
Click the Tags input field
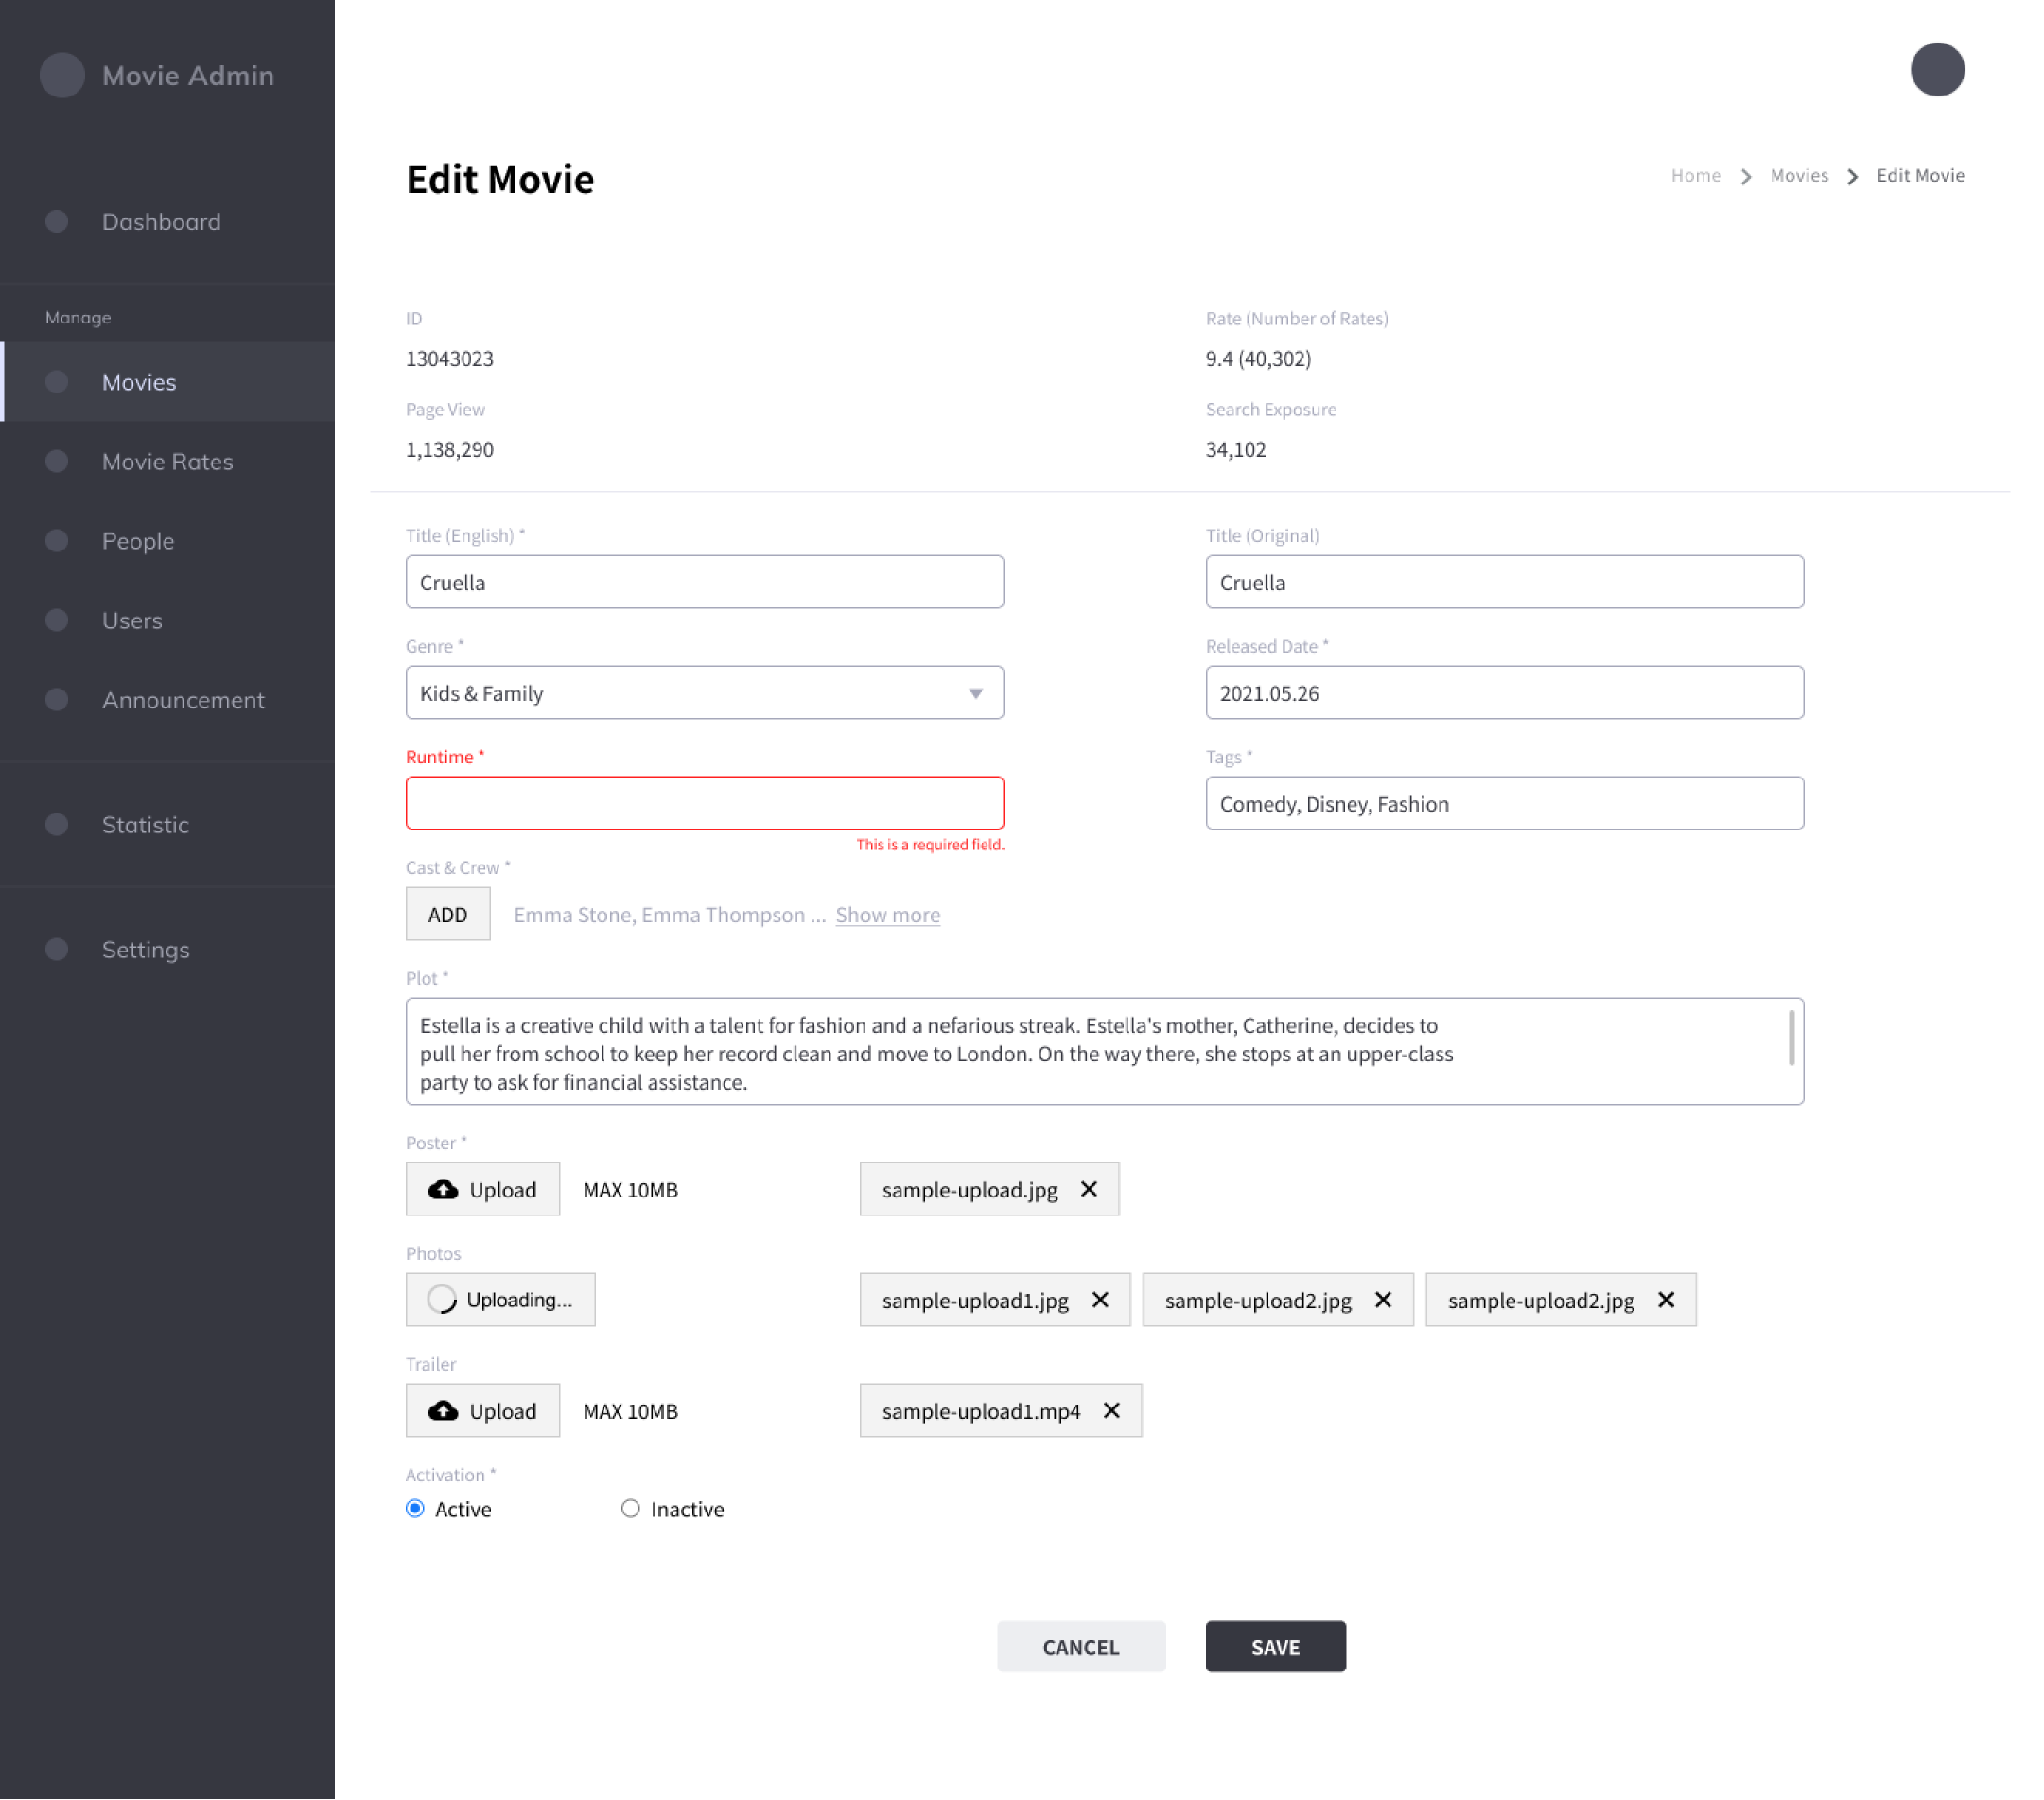point(1505,803)
